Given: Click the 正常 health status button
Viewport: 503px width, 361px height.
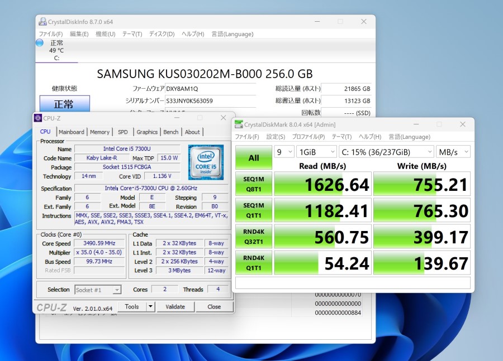Looking at the screenshot, I should click(x=64, y=104).
